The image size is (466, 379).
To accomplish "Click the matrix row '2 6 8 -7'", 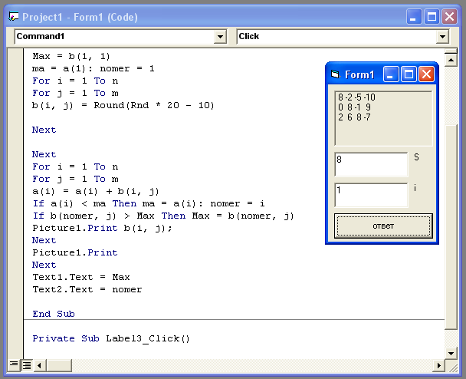I will click(354, 117).
